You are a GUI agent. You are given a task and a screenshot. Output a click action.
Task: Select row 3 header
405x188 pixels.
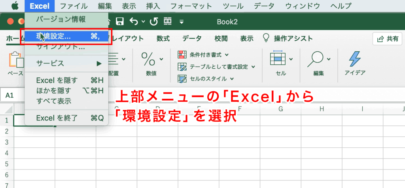(x=7, y=142)
